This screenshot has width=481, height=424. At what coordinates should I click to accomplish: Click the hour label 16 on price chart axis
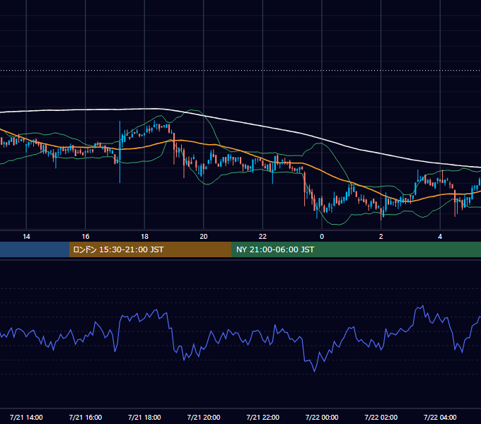tap(86, 237)
